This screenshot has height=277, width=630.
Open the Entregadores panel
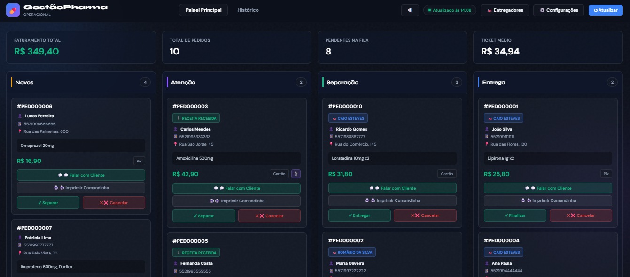pos(505,10)
